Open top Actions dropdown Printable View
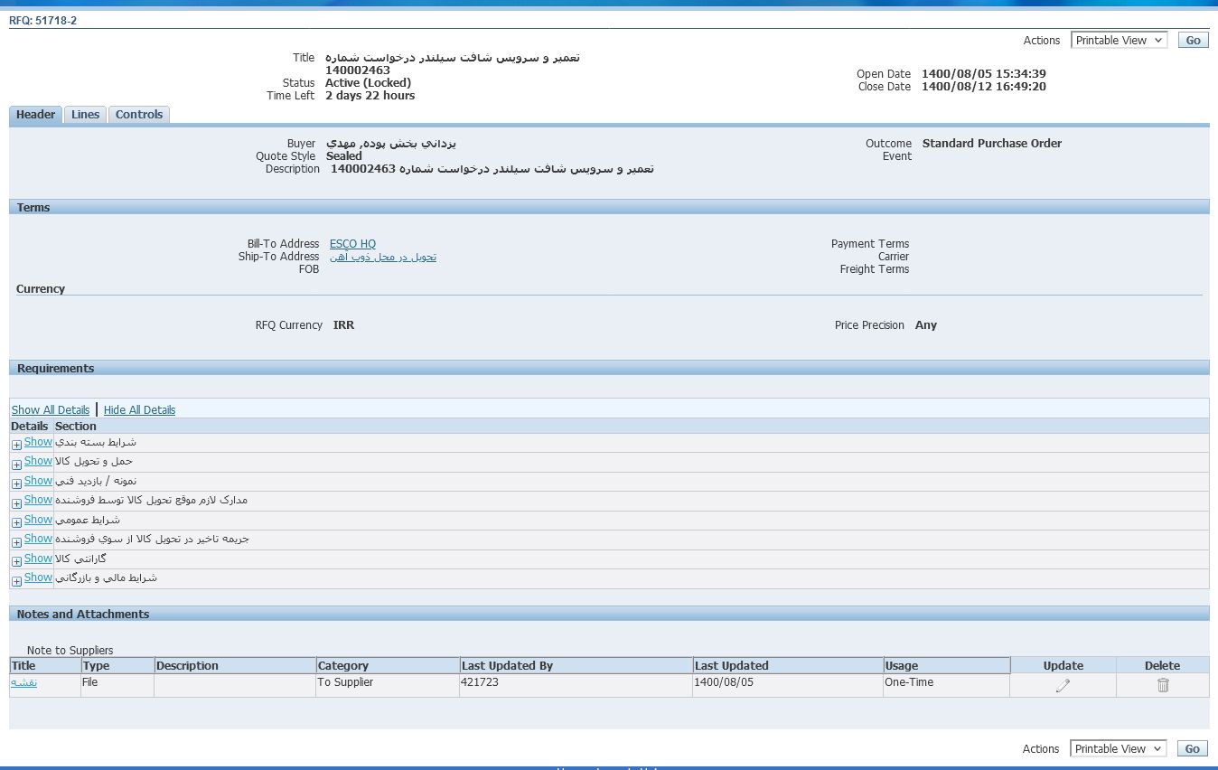The width and height of the screenshot is (1218, 770). pyautogui.click(x=1119, y=41)
